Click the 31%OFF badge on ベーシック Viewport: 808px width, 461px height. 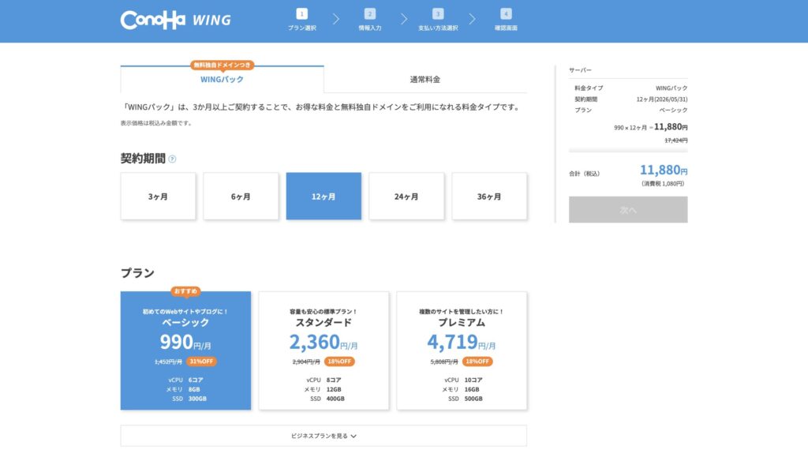201,362
